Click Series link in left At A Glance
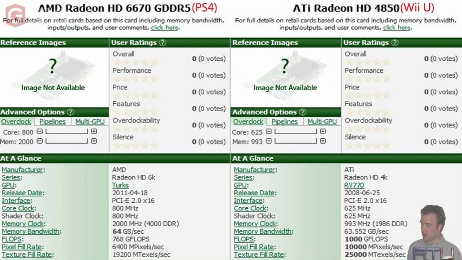462x260 pixels. click(11, 177)
